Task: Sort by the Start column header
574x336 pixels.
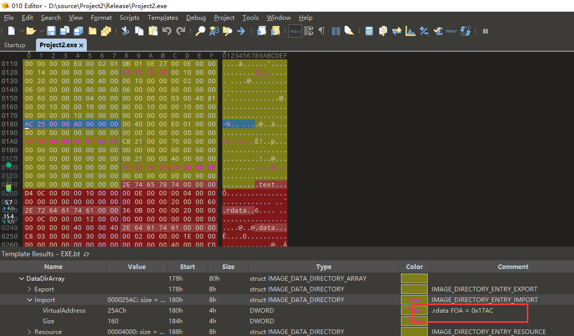Action: point(187,267)
